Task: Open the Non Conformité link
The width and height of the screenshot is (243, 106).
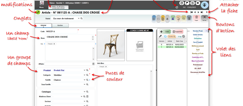Action: (198, 61)
